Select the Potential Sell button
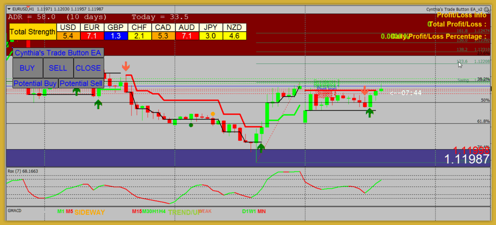Viewport: 496px width, 225px height. click(x=81, y=83)
